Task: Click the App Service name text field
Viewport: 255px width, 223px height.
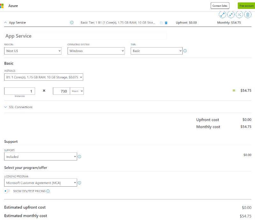Action: (x=85, y=36)
